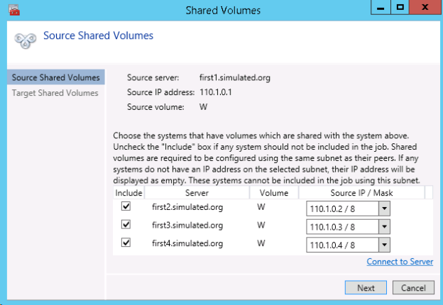
Task: Cancel the shared volumes wizard
Action: pos(413,288)
